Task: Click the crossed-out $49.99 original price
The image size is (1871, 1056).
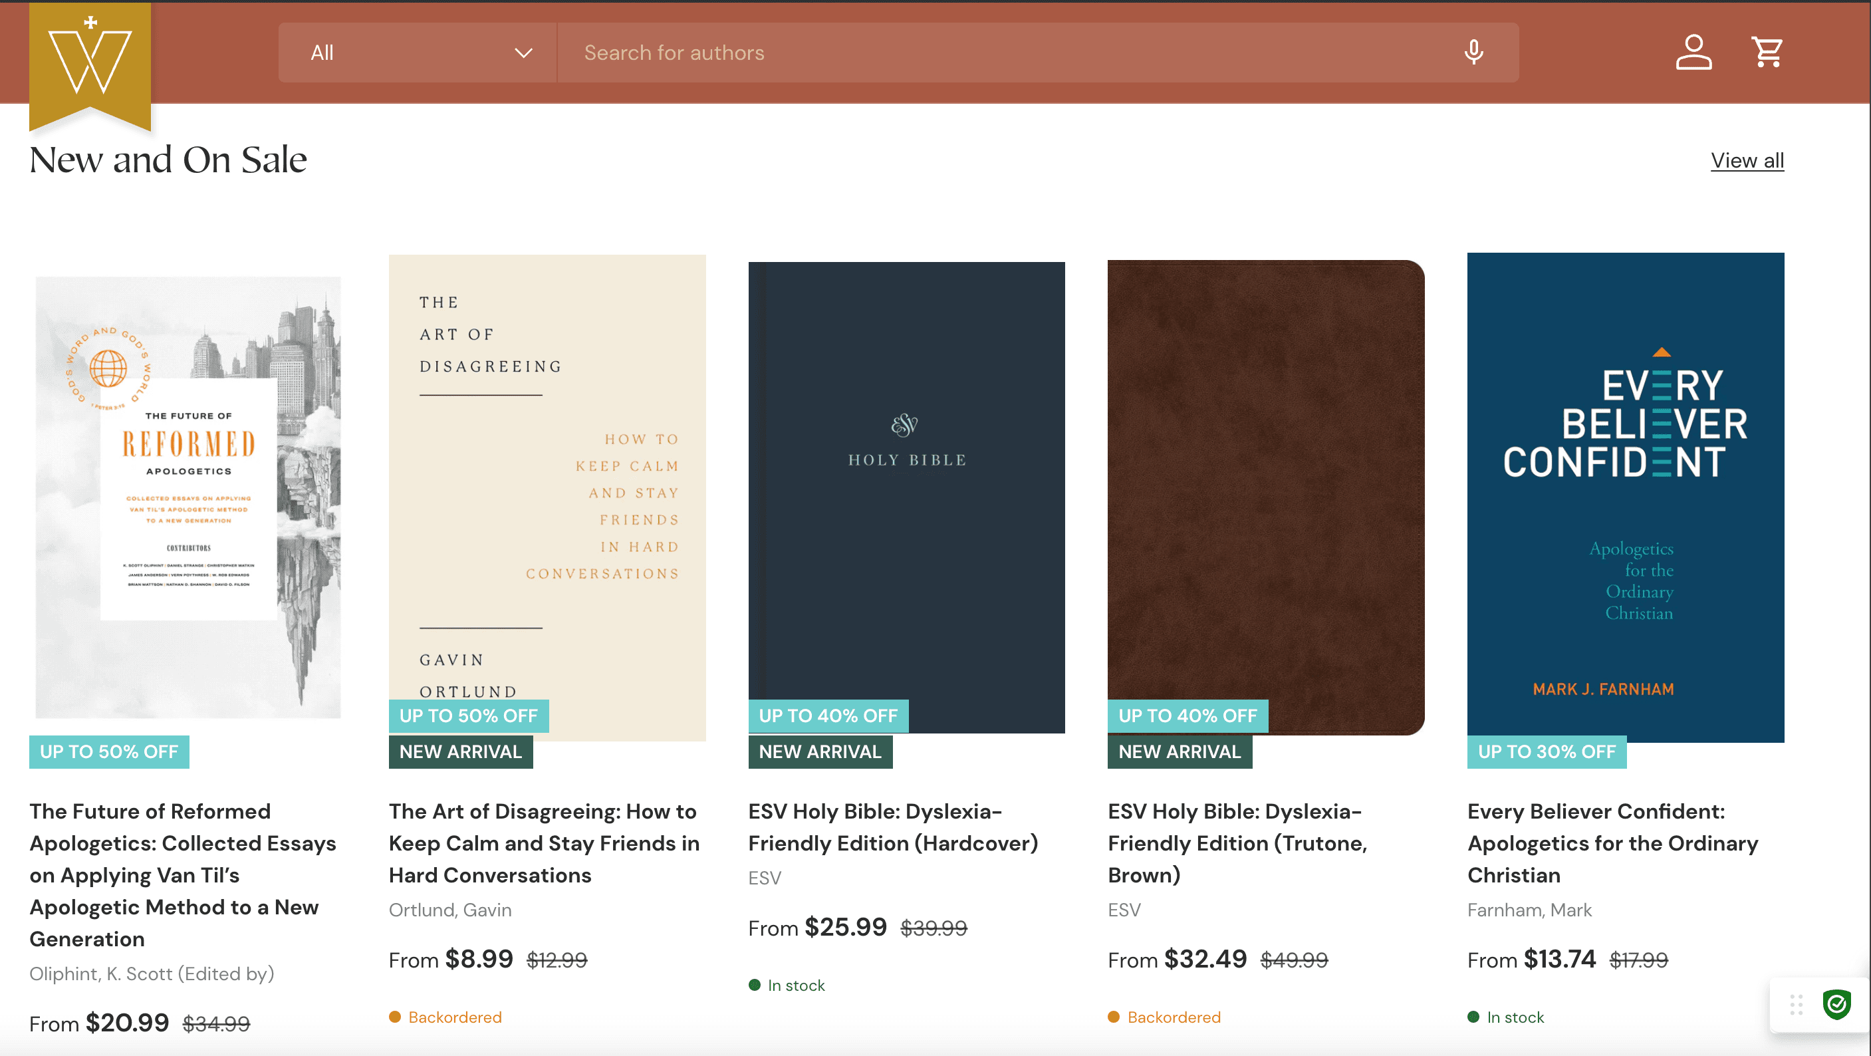Action: [x=1295, y=960]
